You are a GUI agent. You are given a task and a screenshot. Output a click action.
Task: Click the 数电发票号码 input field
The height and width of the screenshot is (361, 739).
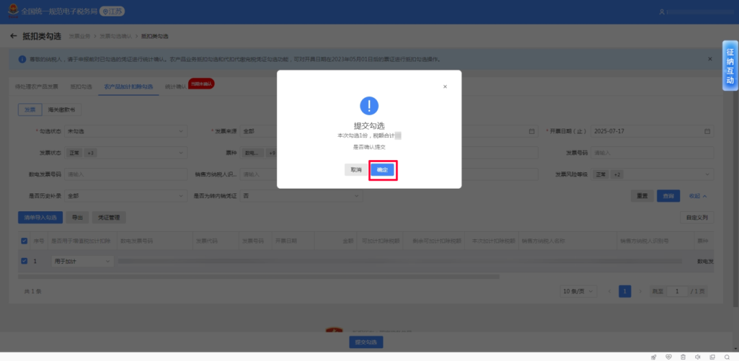click(x=126, y=174)
